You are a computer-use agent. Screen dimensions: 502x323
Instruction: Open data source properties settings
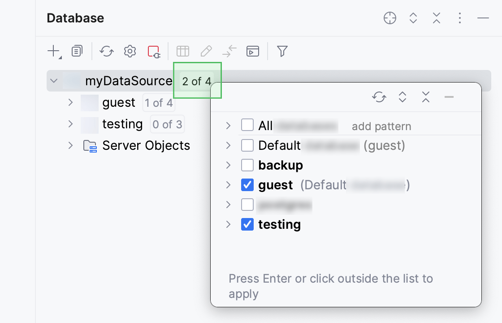pyautogui.click(x=130, y=51)
